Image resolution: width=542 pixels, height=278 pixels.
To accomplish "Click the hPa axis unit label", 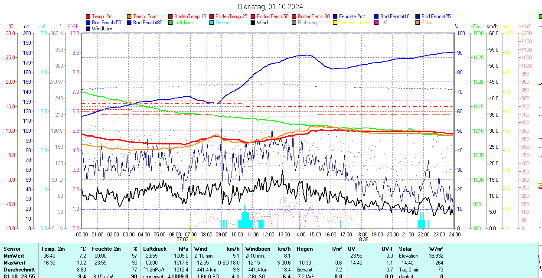I will 475,26.
